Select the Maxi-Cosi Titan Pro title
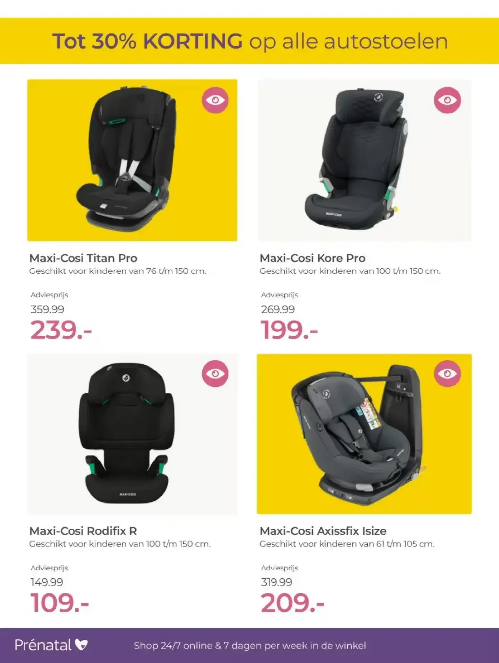 (83, 258)
